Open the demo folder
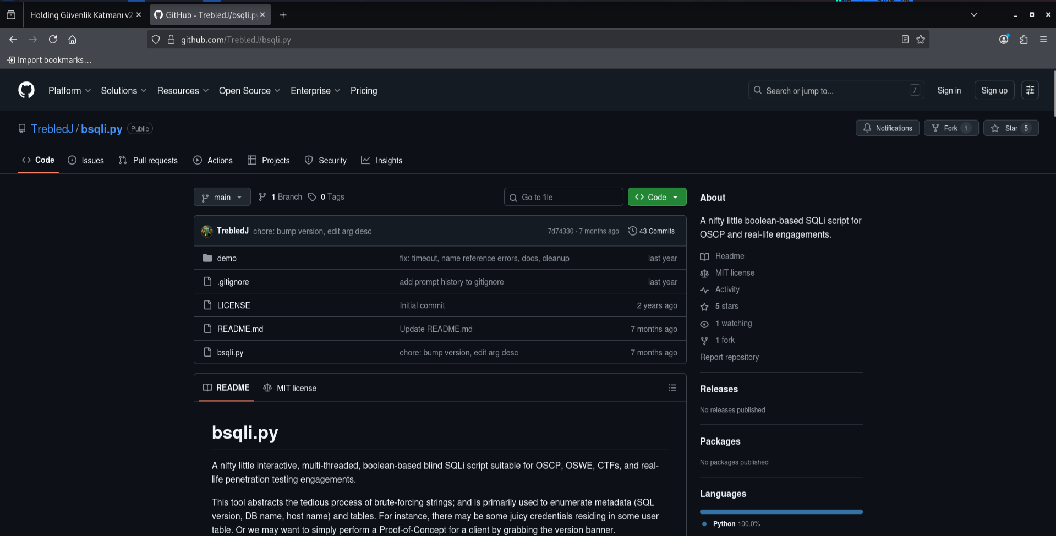Screen dimensions: 1056x536 227,258
